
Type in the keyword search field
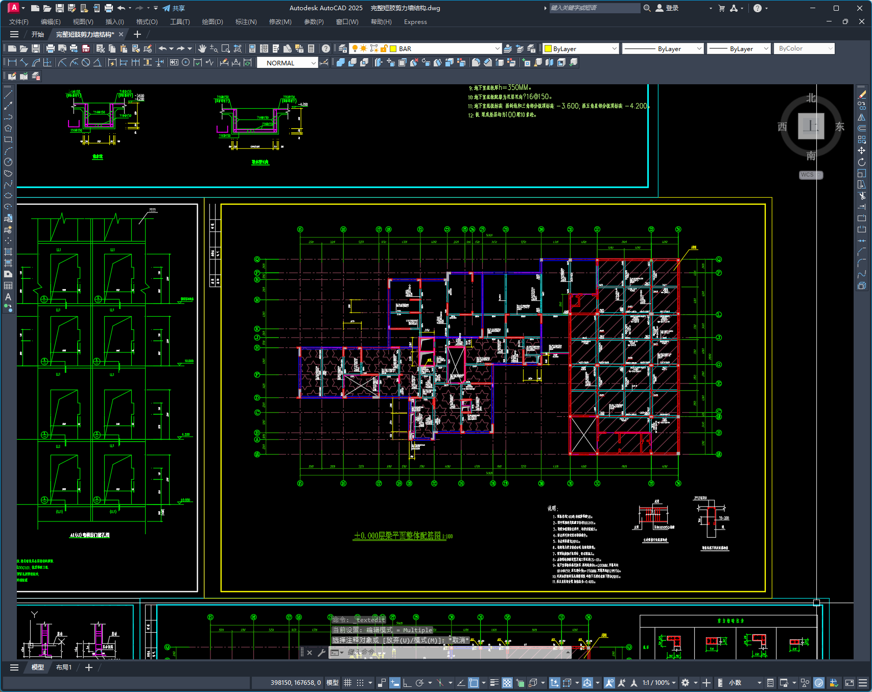tap(594, 8)
